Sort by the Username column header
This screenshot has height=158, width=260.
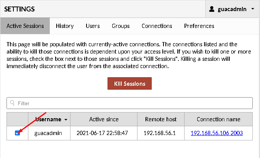pyautogui.click(x=49, y=119)
